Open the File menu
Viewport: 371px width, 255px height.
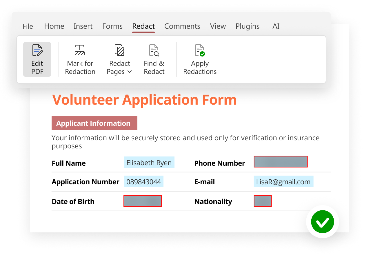point(28,26)
